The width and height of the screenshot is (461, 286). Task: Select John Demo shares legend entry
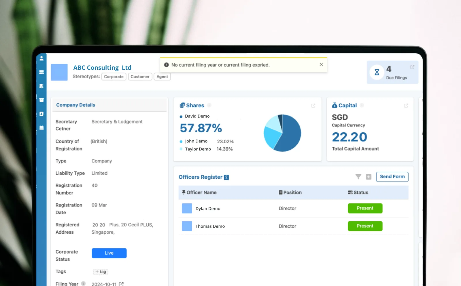[x=193, y=141]
